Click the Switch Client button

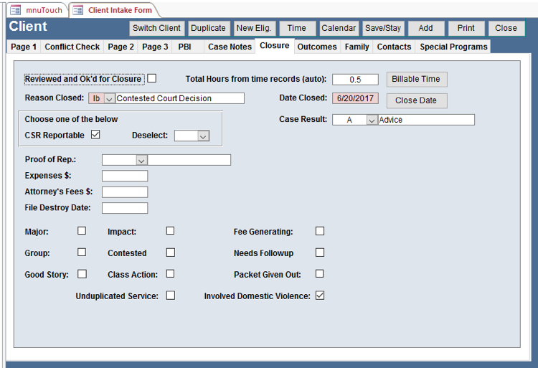coord(157,28)
